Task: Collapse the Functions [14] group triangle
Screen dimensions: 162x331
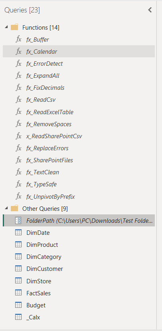Action: click(6, 27)
